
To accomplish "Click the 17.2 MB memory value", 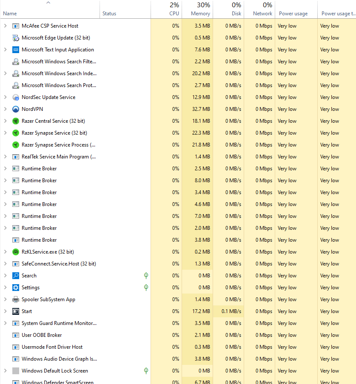I will coord(201,311).
